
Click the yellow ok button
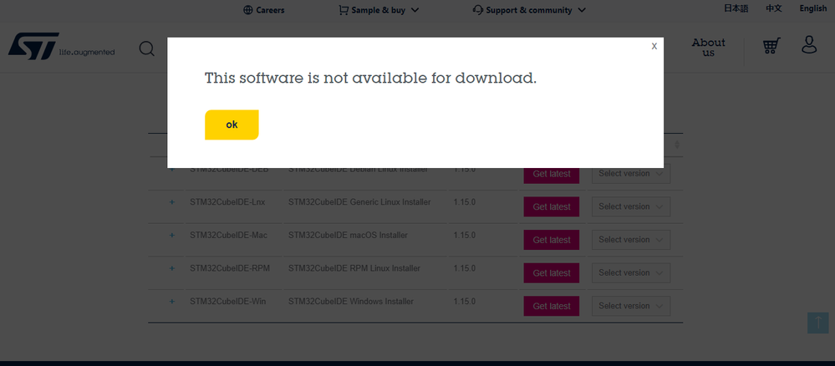[x=232, y=125]
